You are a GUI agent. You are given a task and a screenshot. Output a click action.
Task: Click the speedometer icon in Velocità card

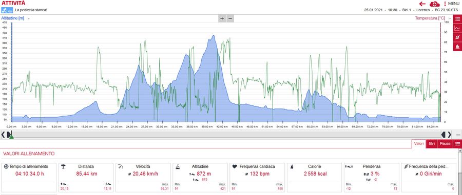click(120, 166)
